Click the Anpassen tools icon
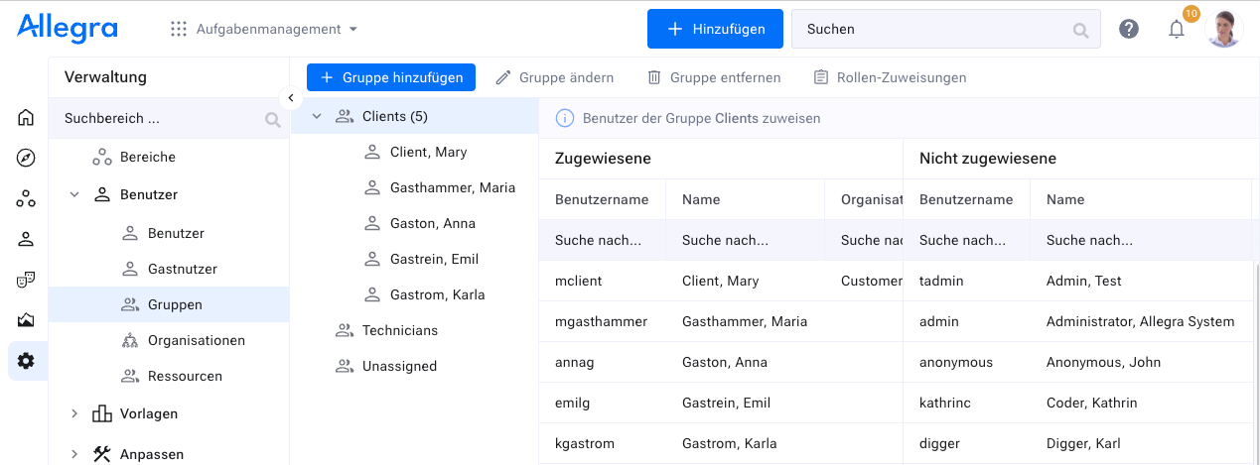Screen dimensions: 1260x465 [102, 454]
